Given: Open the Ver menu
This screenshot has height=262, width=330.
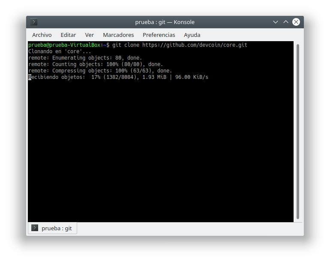Looking at the screenshot, I should (90, 35).
